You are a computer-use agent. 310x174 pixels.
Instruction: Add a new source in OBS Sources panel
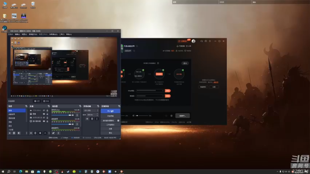click(31, 133)
